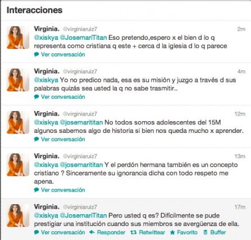This screenshot has width=251, height=240.
Task: Click speech bubble icon on 2m tweet
Action: coord(36,54)
